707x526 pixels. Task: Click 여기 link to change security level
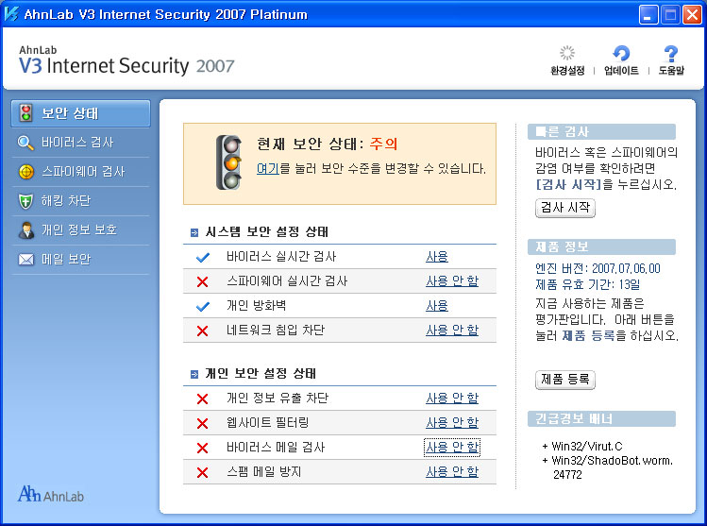pos(268,169)
